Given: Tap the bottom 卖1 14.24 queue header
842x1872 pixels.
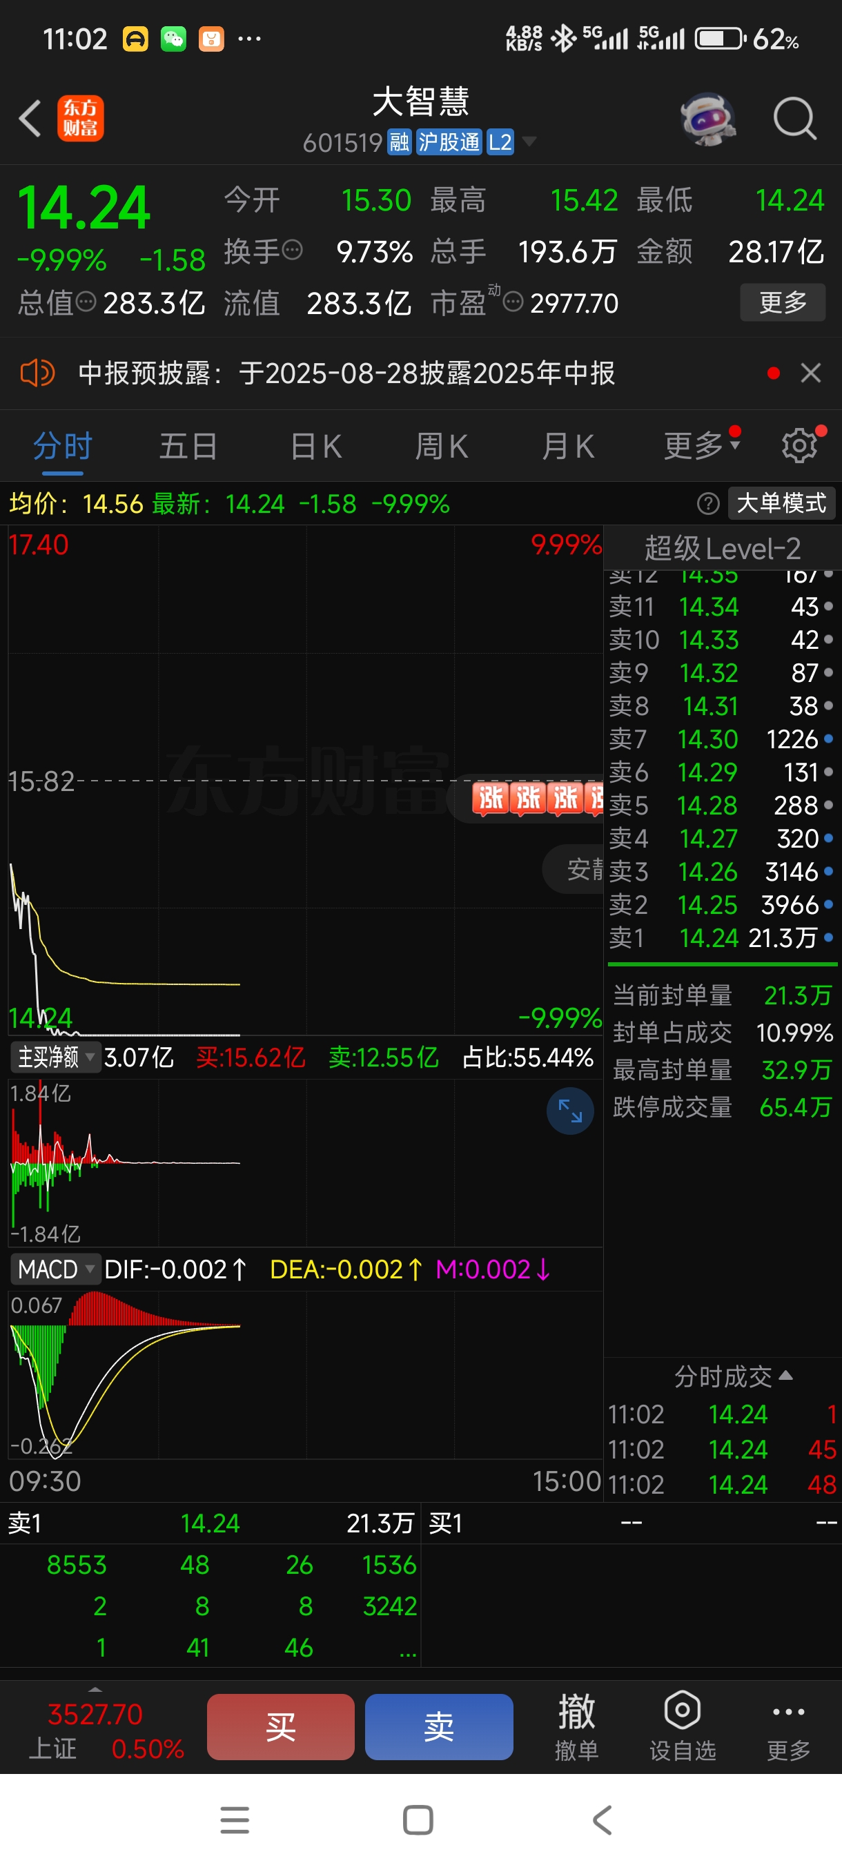Looking at the screenshot, I should pyautogui.click(x=210, y=1523).
